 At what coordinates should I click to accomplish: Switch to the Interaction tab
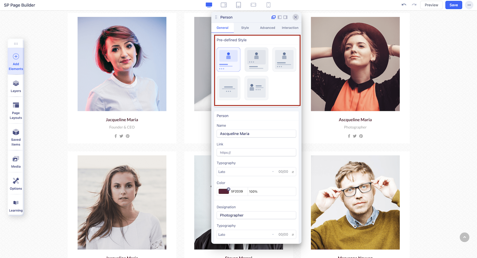coord(290,28)
